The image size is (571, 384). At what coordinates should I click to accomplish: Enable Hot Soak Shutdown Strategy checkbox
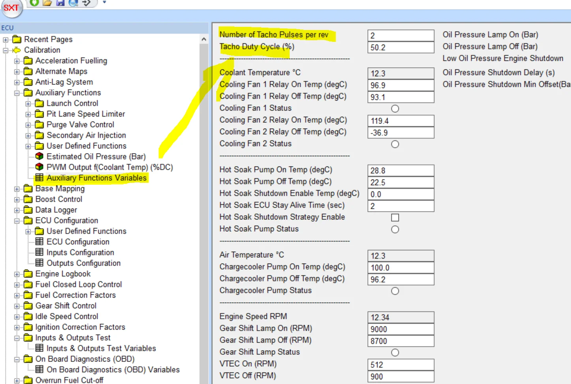(395, 217)
